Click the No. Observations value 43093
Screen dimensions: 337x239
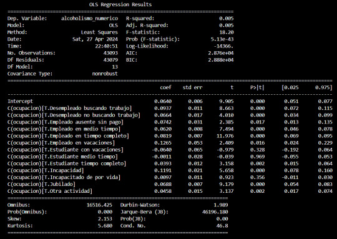pos(110,53)
